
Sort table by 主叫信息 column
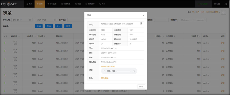click(x=15, y=36)
